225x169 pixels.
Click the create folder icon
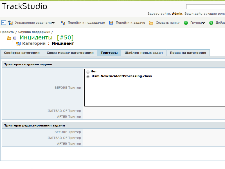(x=151, y=23)
